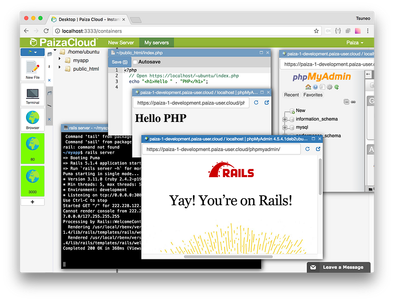The height and width of the screenshot is (301, 394).
Task: Expand information_schema database node
Action: [285, 119]
